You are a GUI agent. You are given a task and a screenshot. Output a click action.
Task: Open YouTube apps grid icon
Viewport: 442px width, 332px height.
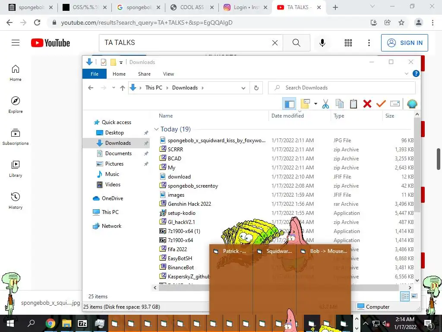point(348,43)
